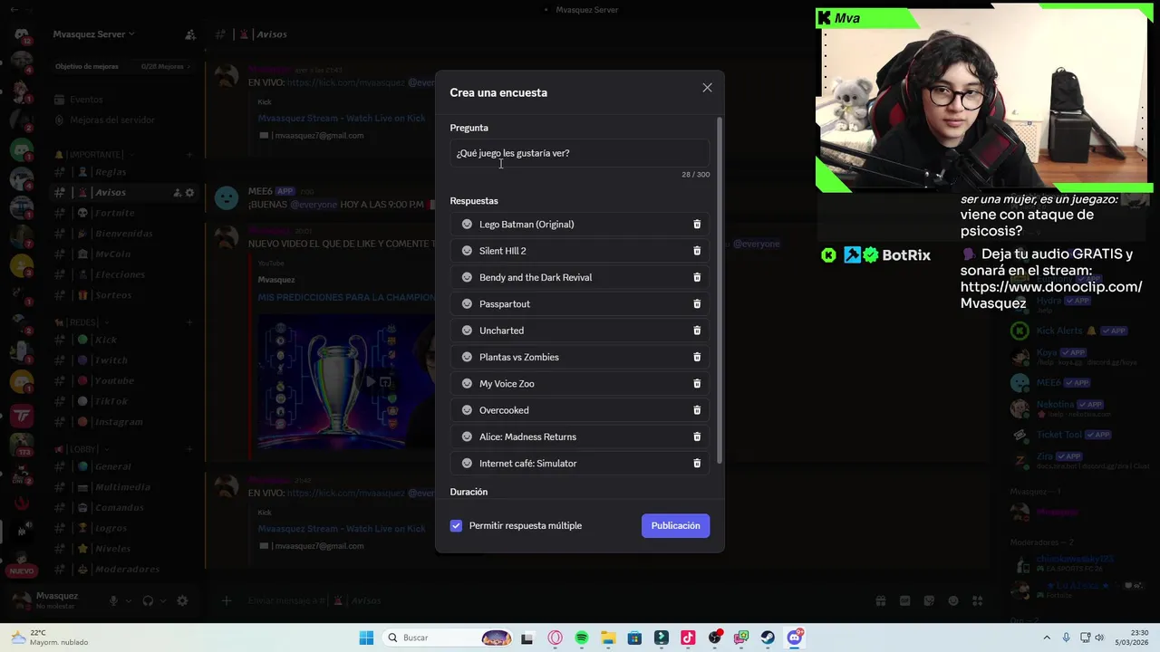This screenshot has width=1160, height=652.
Task: Toggle Permitir respuesta múltiple checkbox
Action: tap(456, 526)
